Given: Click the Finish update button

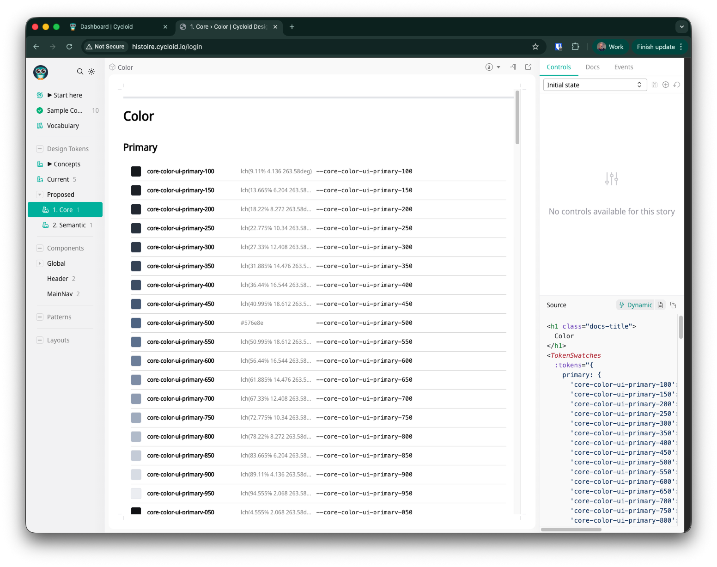Looking at the screenshot, I should (x=656, y=47).
